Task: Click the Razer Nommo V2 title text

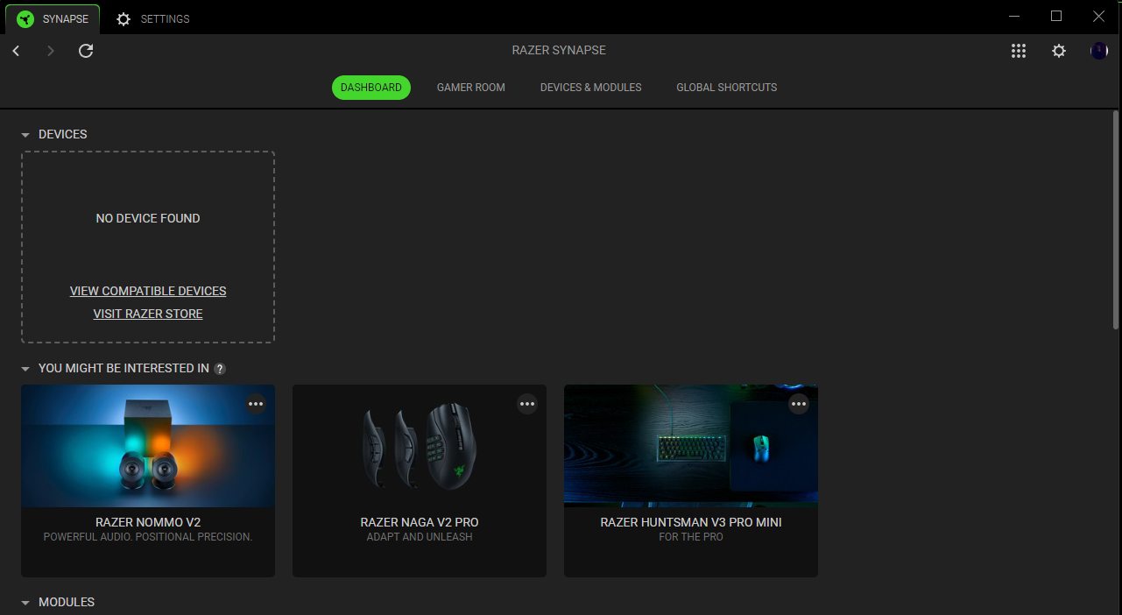Action: click(x=148, y=522)
